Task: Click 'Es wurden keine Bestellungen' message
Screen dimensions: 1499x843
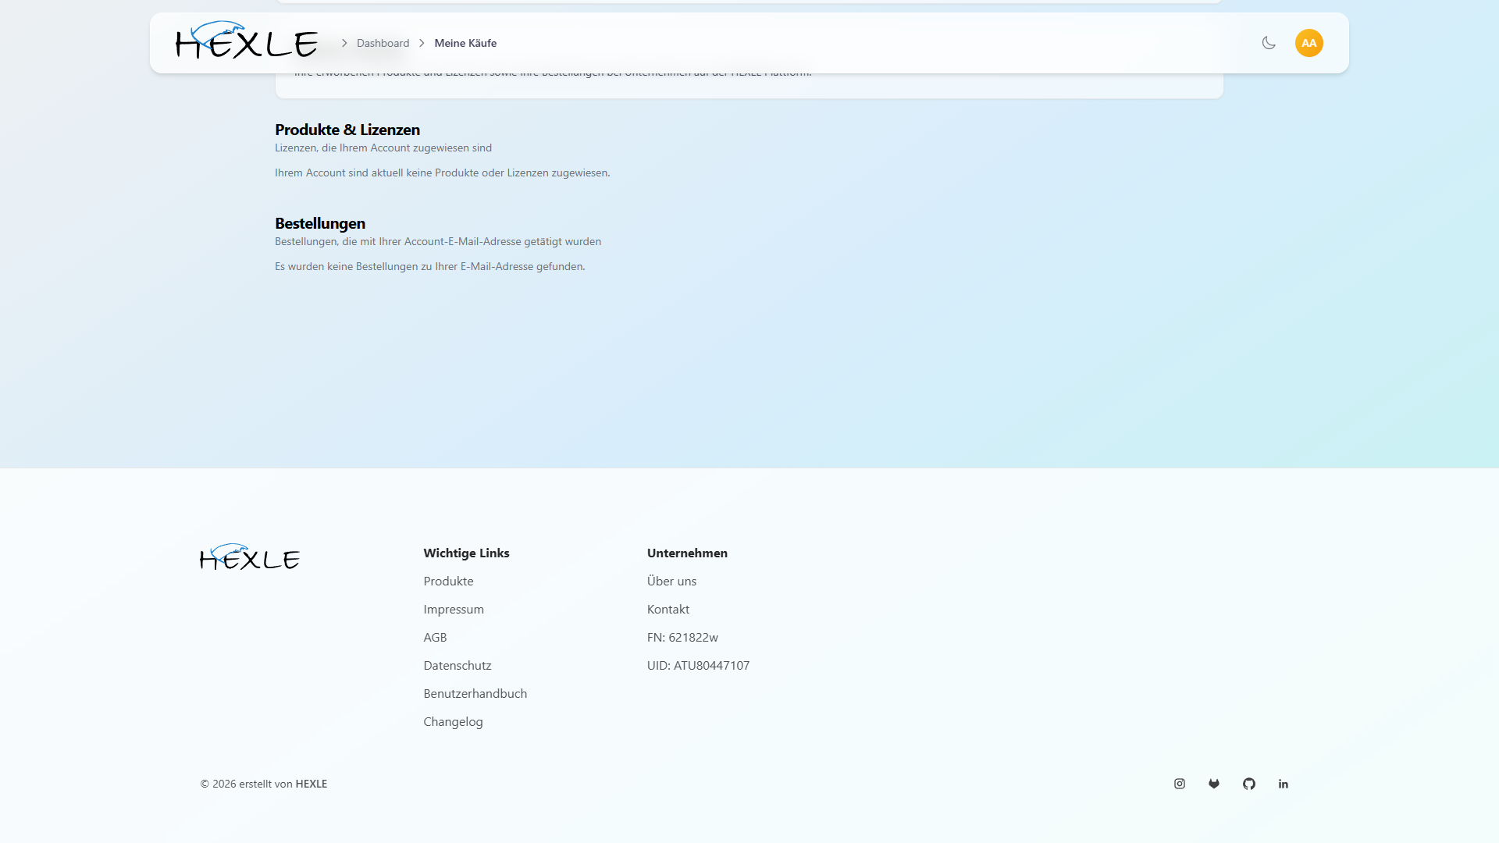Action: click(x=429, y=266)
